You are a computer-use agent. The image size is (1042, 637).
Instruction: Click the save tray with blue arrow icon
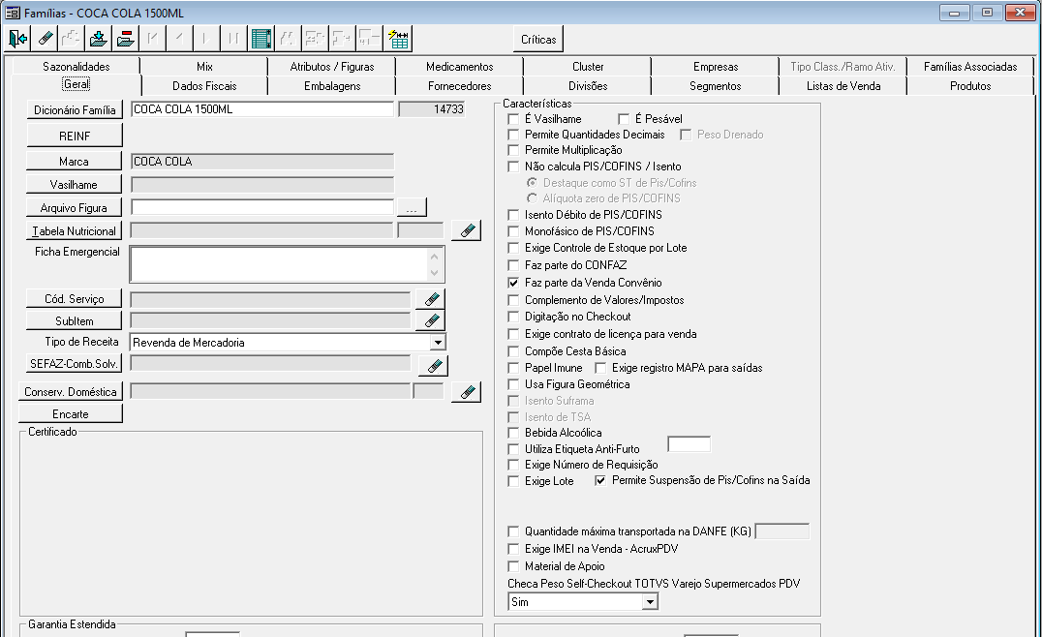coord(99,39)
